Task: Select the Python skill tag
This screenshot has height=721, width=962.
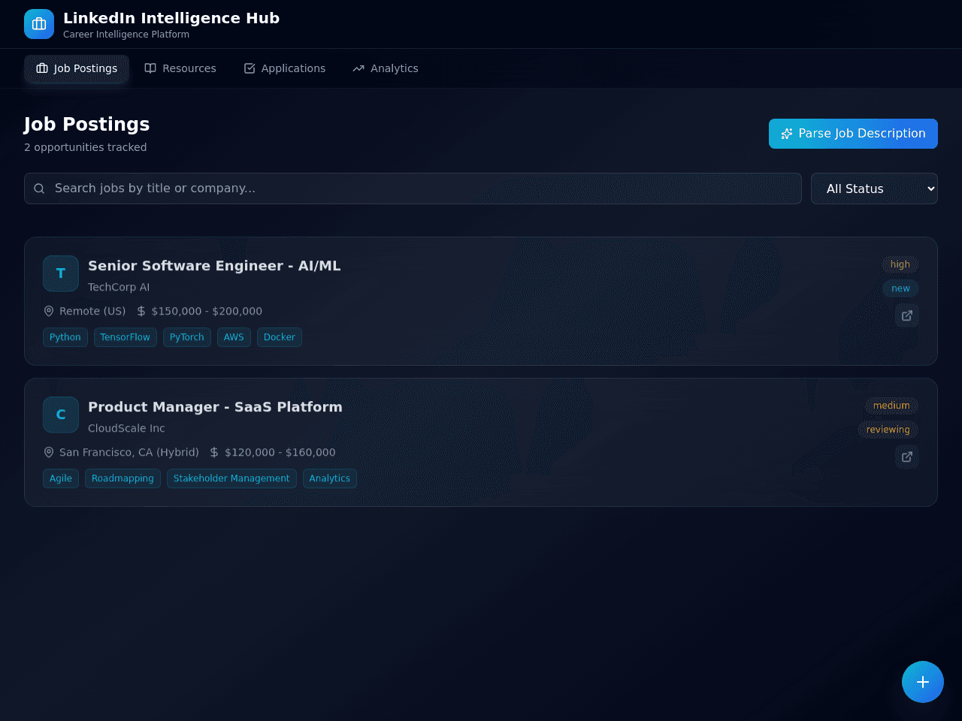Action: pos(65,337)
